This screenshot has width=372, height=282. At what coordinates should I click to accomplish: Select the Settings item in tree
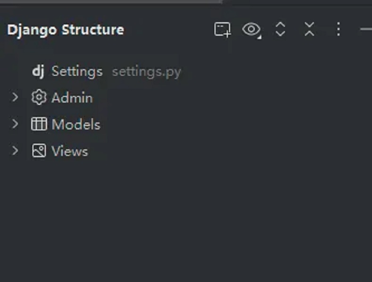(x=77, y=72)
